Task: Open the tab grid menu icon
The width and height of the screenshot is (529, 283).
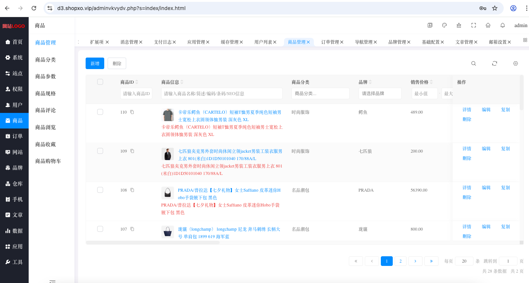Action: [525, 40]
